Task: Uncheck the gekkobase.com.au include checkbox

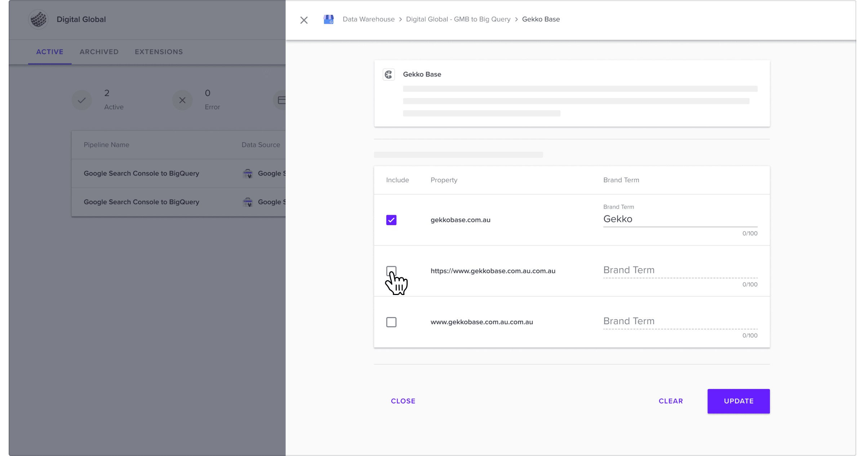Action: 391,220
